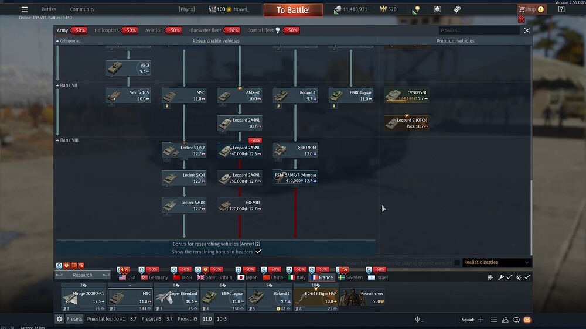This screenshot has height=329, width=586.
Task: Select the Mirage 2000D-R1 crew slot
Action: coord(83,297)
